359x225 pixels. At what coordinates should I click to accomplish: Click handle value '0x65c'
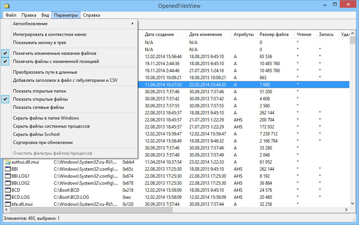point(128,169)
